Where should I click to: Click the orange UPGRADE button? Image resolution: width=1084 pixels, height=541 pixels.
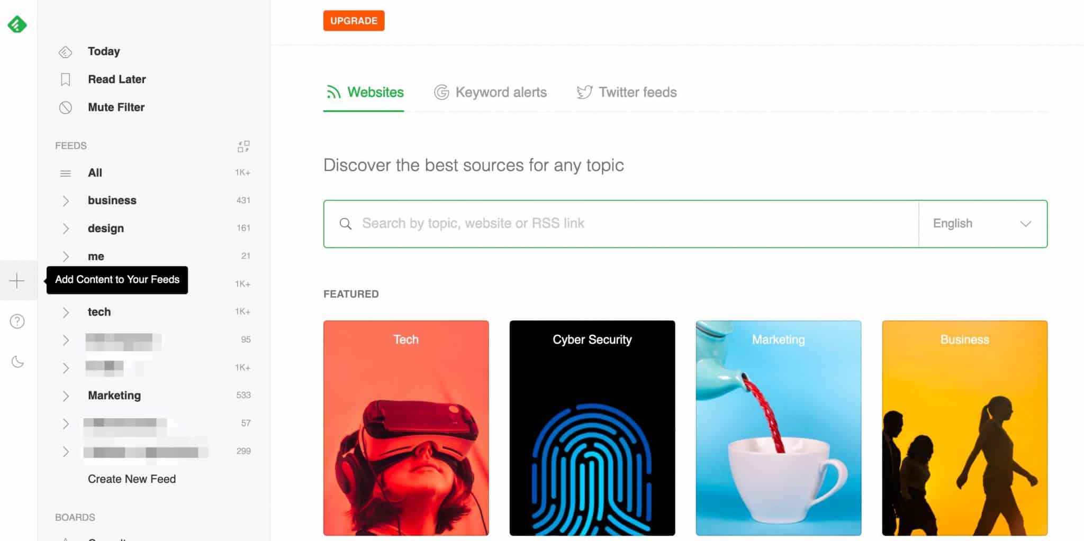tap(354, 21)
